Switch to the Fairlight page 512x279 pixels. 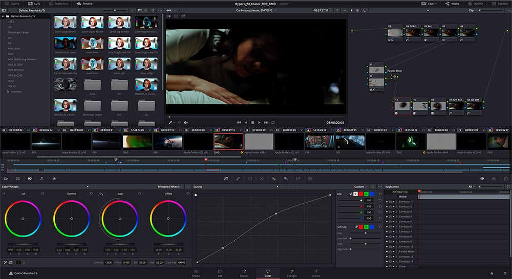(292, 273)
